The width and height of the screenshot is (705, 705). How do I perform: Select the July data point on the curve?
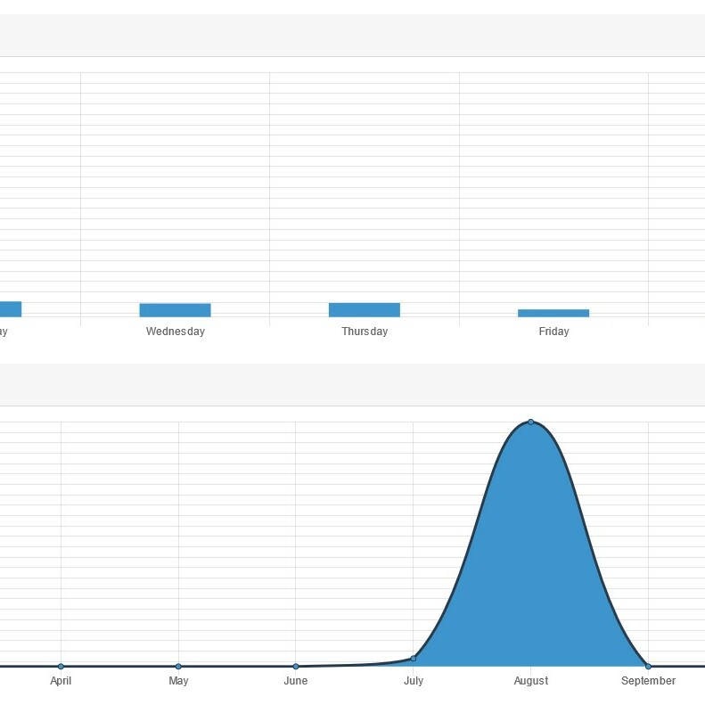(x=414, y=659)
